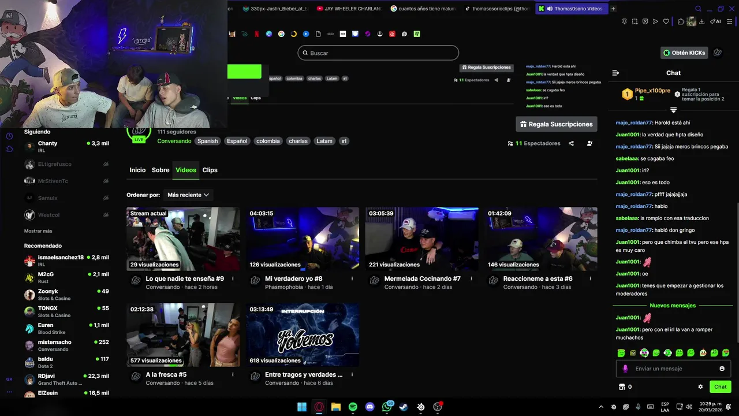Open options menu for Reaccioneme a esta #6
This screenshot has height=416, width=739.
(590, 278)
